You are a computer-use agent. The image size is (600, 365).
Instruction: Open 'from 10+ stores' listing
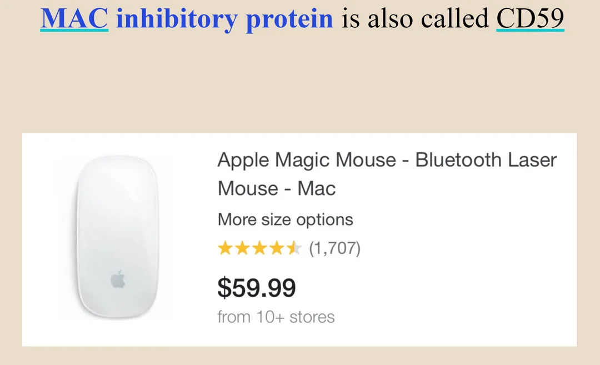coord(276,317)
